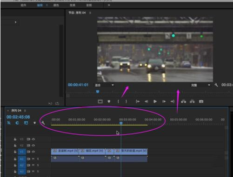Open timeline display settings wrench

pyautogui.click(x=43, y=123)
